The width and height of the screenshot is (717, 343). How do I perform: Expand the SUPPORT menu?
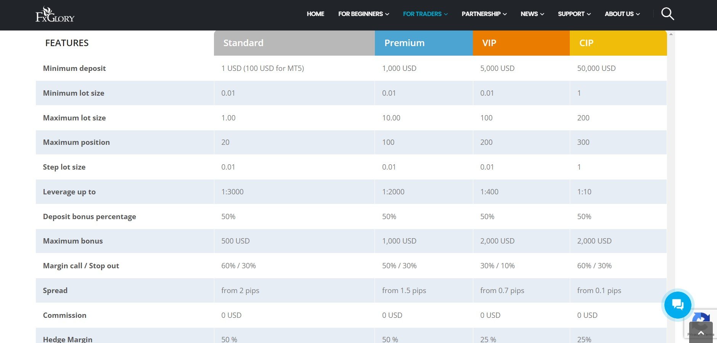574,14
